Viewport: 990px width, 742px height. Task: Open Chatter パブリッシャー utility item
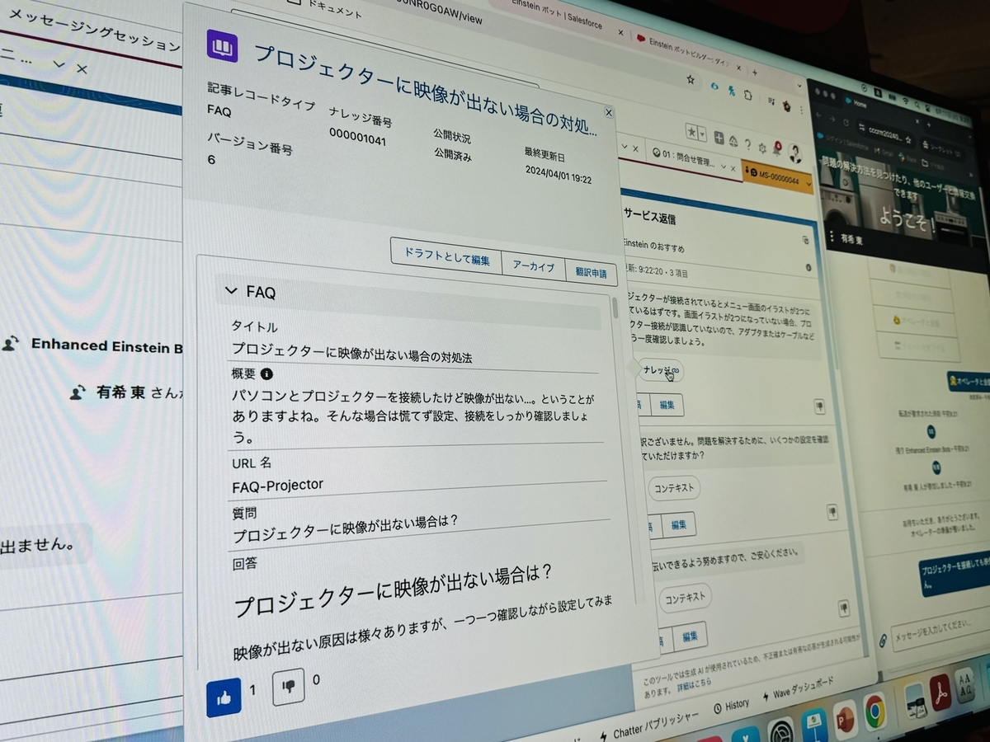pyautogui.click(x=648, y=726)
